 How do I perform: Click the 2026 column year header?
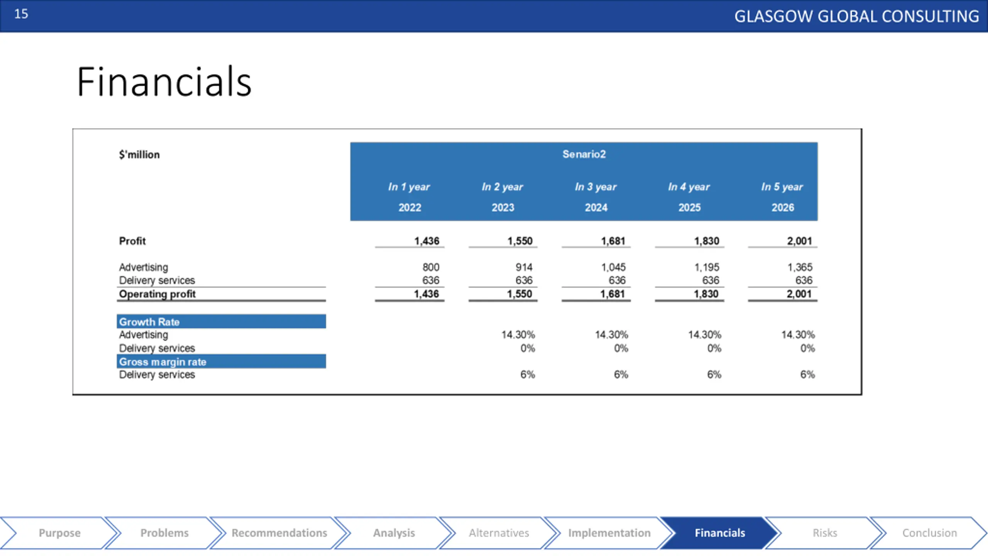point(783,207)
